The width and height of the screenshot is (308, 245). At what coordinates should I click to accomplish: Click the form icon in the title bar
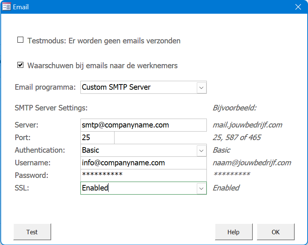click(6, 7)
